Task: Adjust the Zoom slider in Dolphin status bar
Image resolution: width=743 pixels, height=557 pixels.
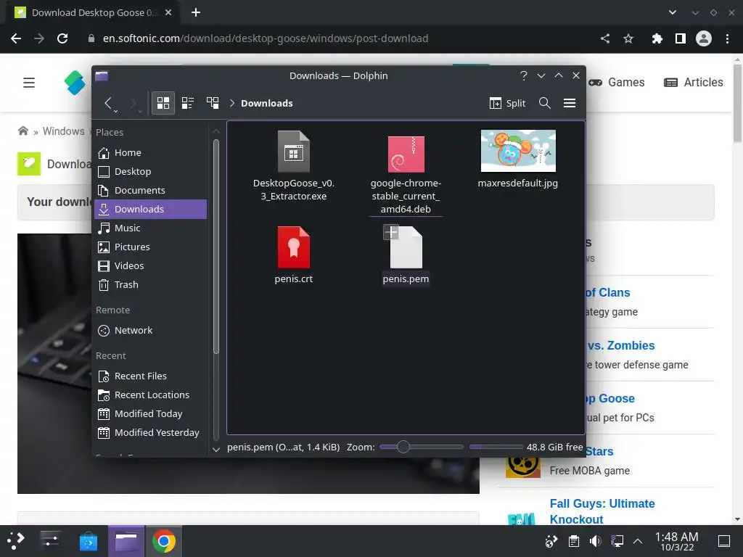Action: click(x=422, y=447)
